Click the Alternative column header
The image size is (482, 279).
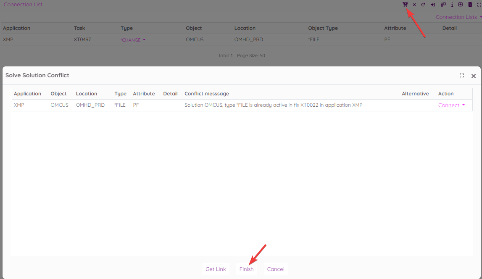(x=415, y=94)
